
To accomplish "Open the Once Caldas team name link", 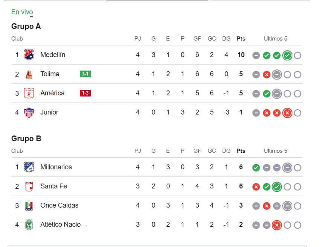I will (59, 205).
